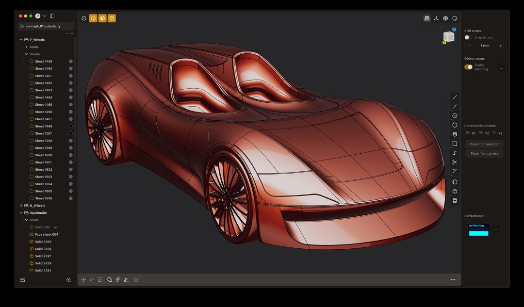Click the Plane from camera button
Screen dimensions: 524x307
(x=484, y=153)
